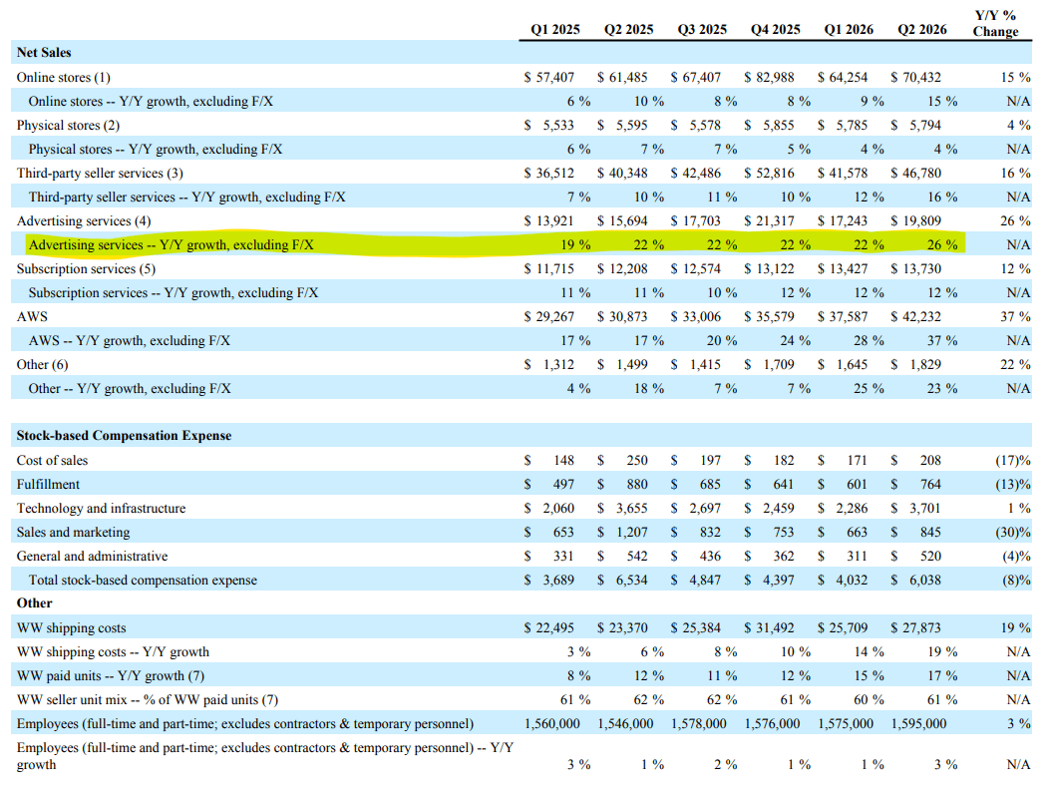Click Third-party seller services Q4 2025 value 52,816
The image size is (1050, 791).
pos(769,173)
